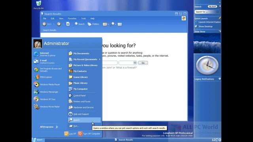Click the Back arrow in Search Results toolbar
This screenshot has height=142, width=253.
[x=44, y=24]
